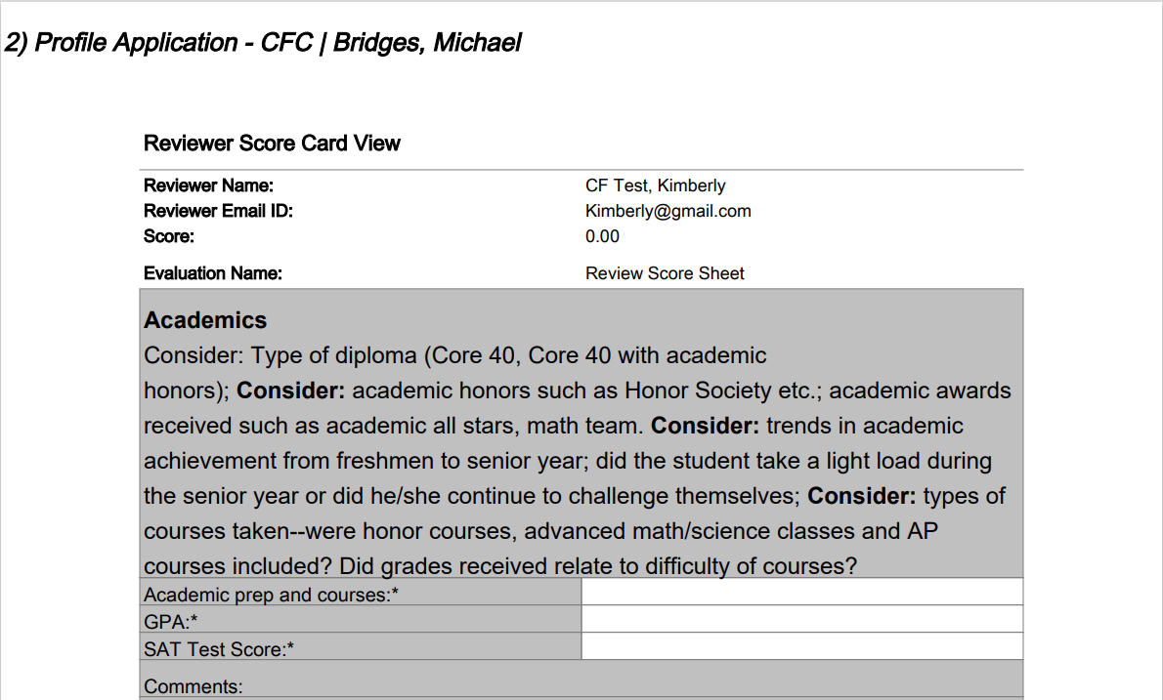
Task: Click the reviewer name CF Test, Kimberly
Action: [x=655, y=185]
